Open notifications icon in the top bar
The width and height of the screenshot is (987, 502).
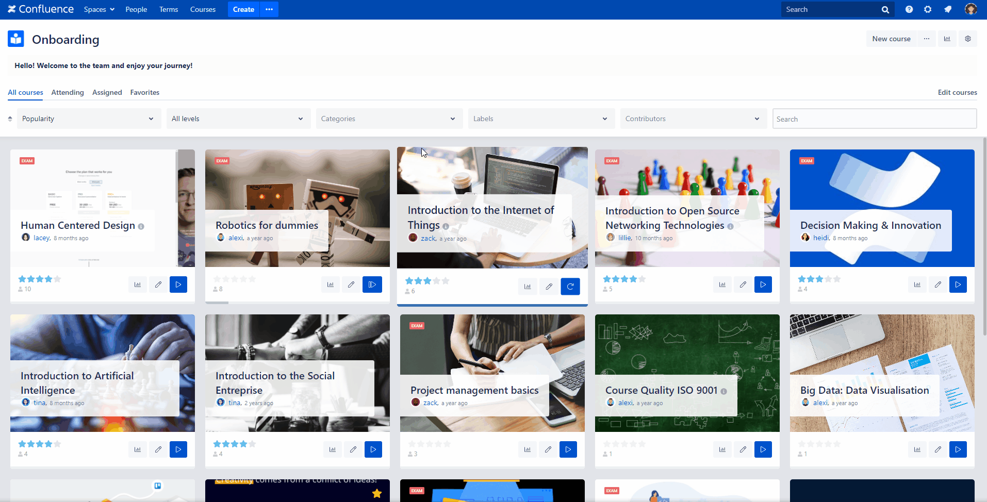947,9
